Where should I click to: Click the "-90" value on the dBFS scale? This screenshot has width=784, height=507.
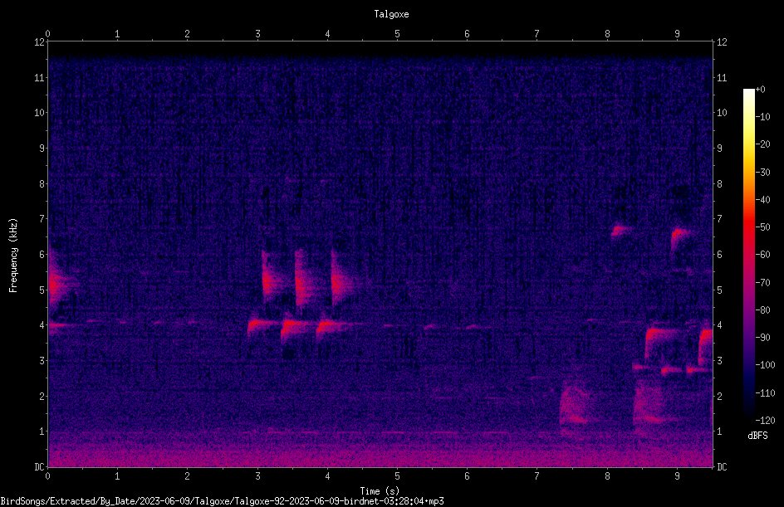pyautogui.click(x=763, y=338)
